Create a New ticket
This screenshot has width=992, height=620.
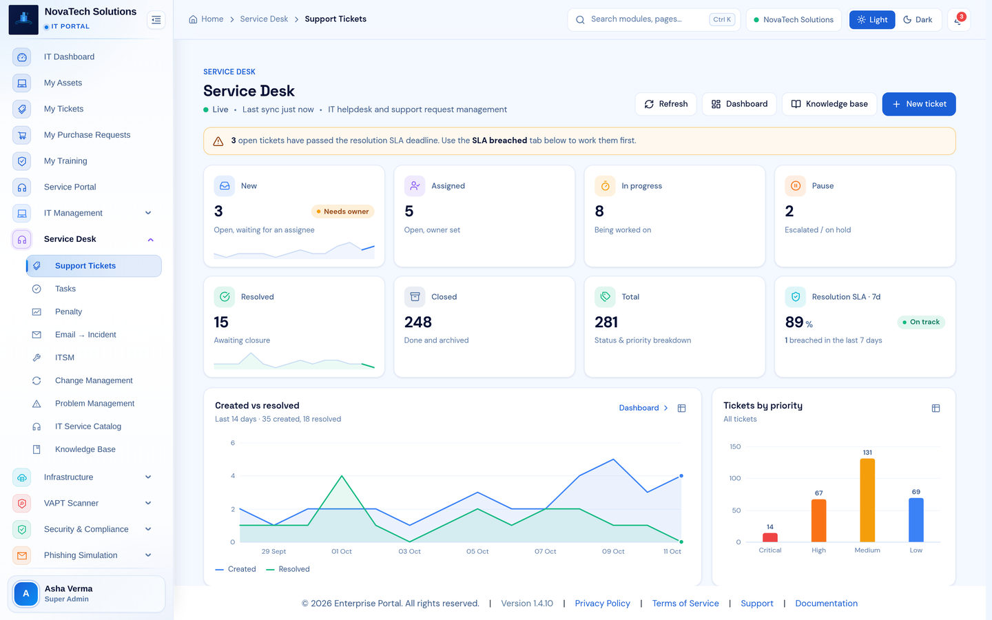pos(919,104)
